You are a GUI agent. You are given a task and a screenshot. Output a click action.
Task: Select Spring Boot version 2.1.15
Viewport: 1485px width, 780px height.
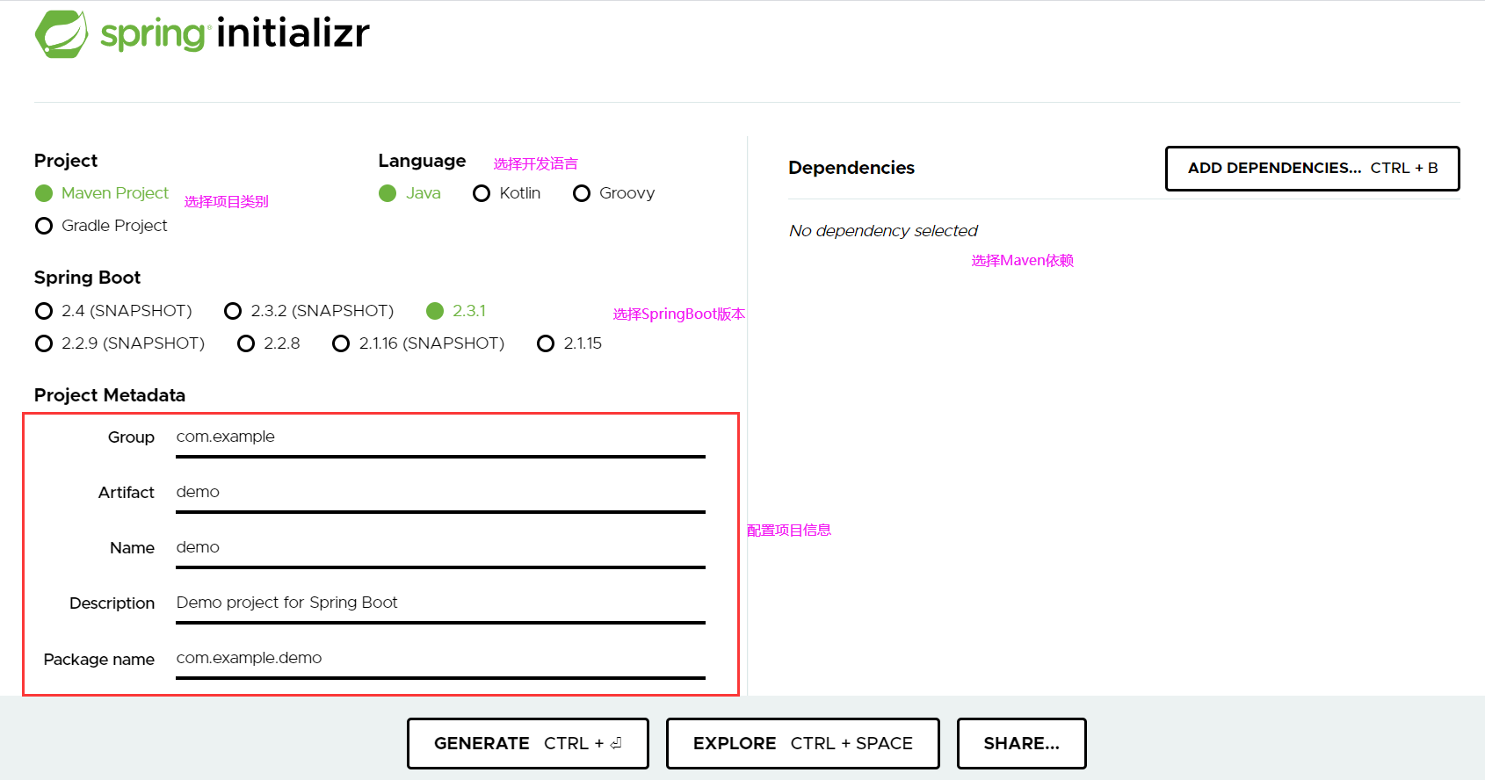tap(569, 343)
